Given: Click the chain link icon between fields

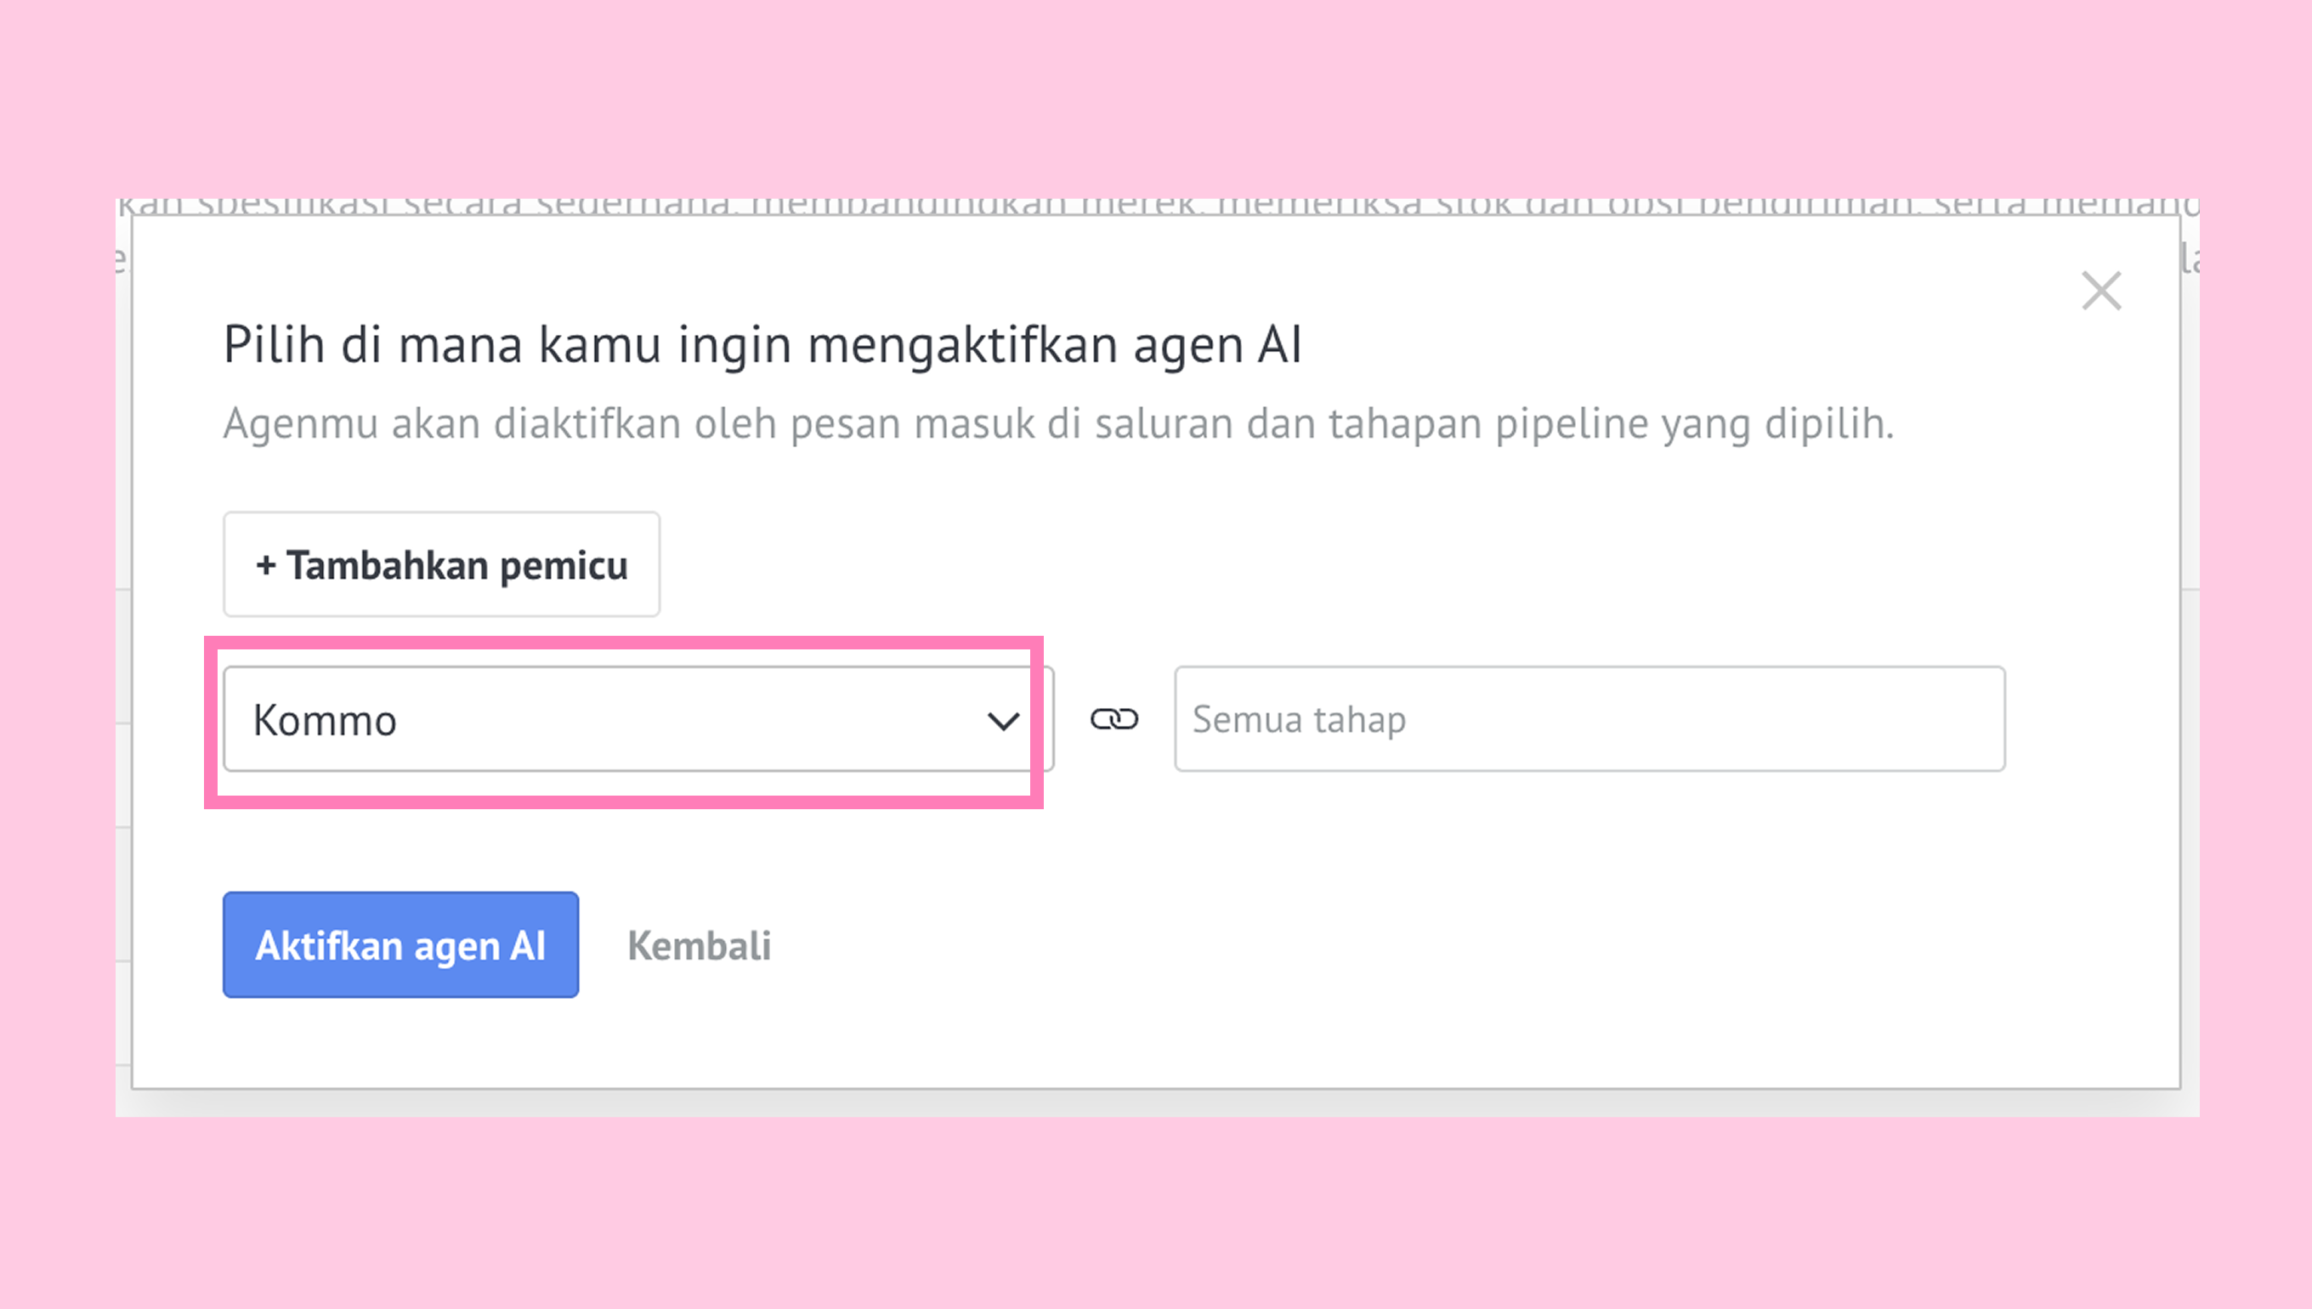Looking at the screenshot, I should 1113,719.
